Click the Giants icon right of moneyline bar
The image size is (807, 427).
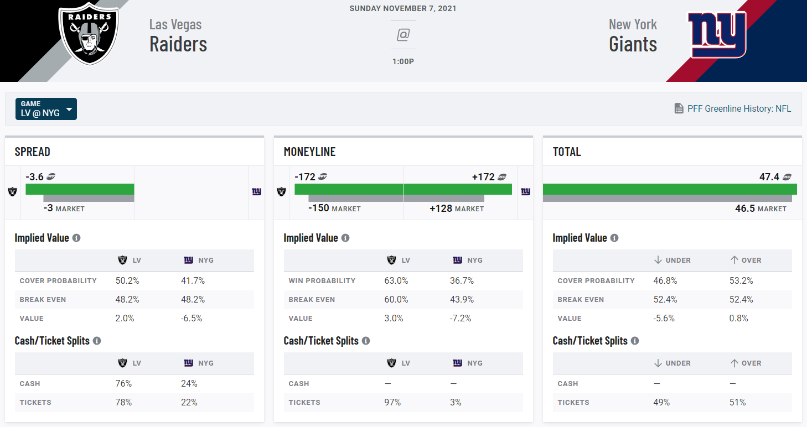click(x=525, y=191)
